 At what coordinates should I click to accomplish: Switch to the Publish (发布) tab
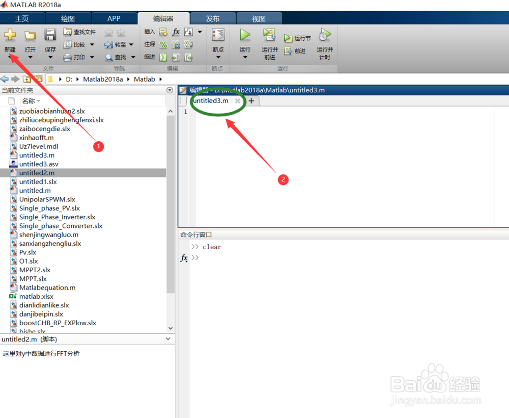[x=213, y=18]
